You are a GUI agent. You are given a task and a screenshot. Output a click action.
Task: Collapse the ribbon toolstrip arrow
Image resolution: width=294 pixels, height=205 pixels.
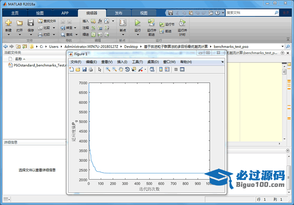pyautogui.click(x=288, y=39)
